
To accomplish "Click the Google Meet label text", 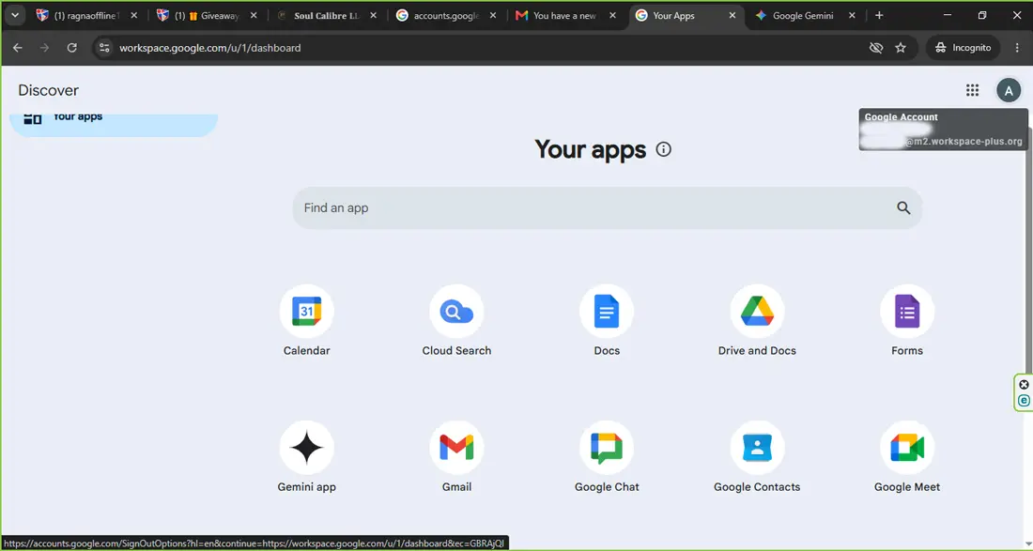I will coord(907,487).
